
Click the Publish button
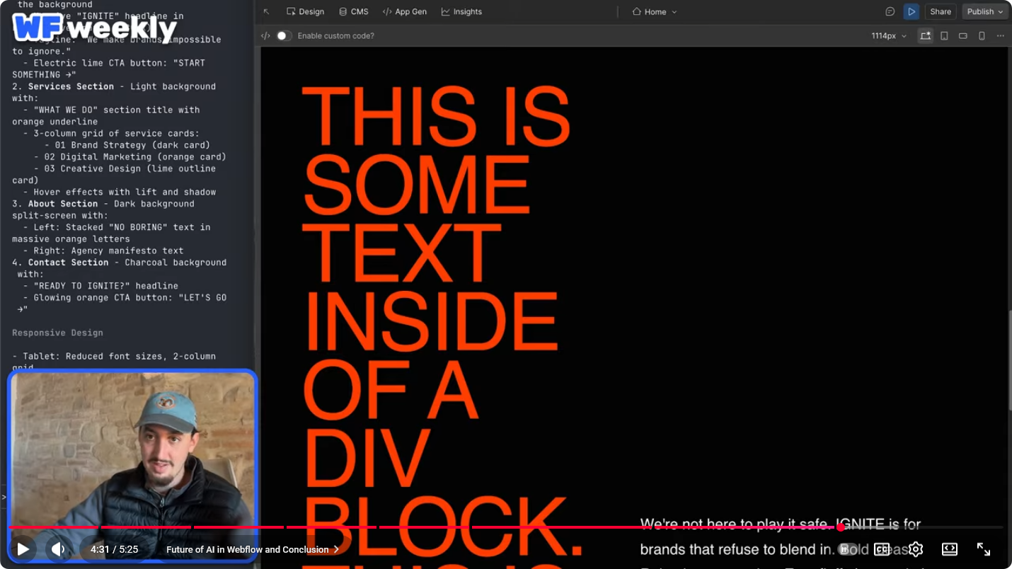click(985, 11)
